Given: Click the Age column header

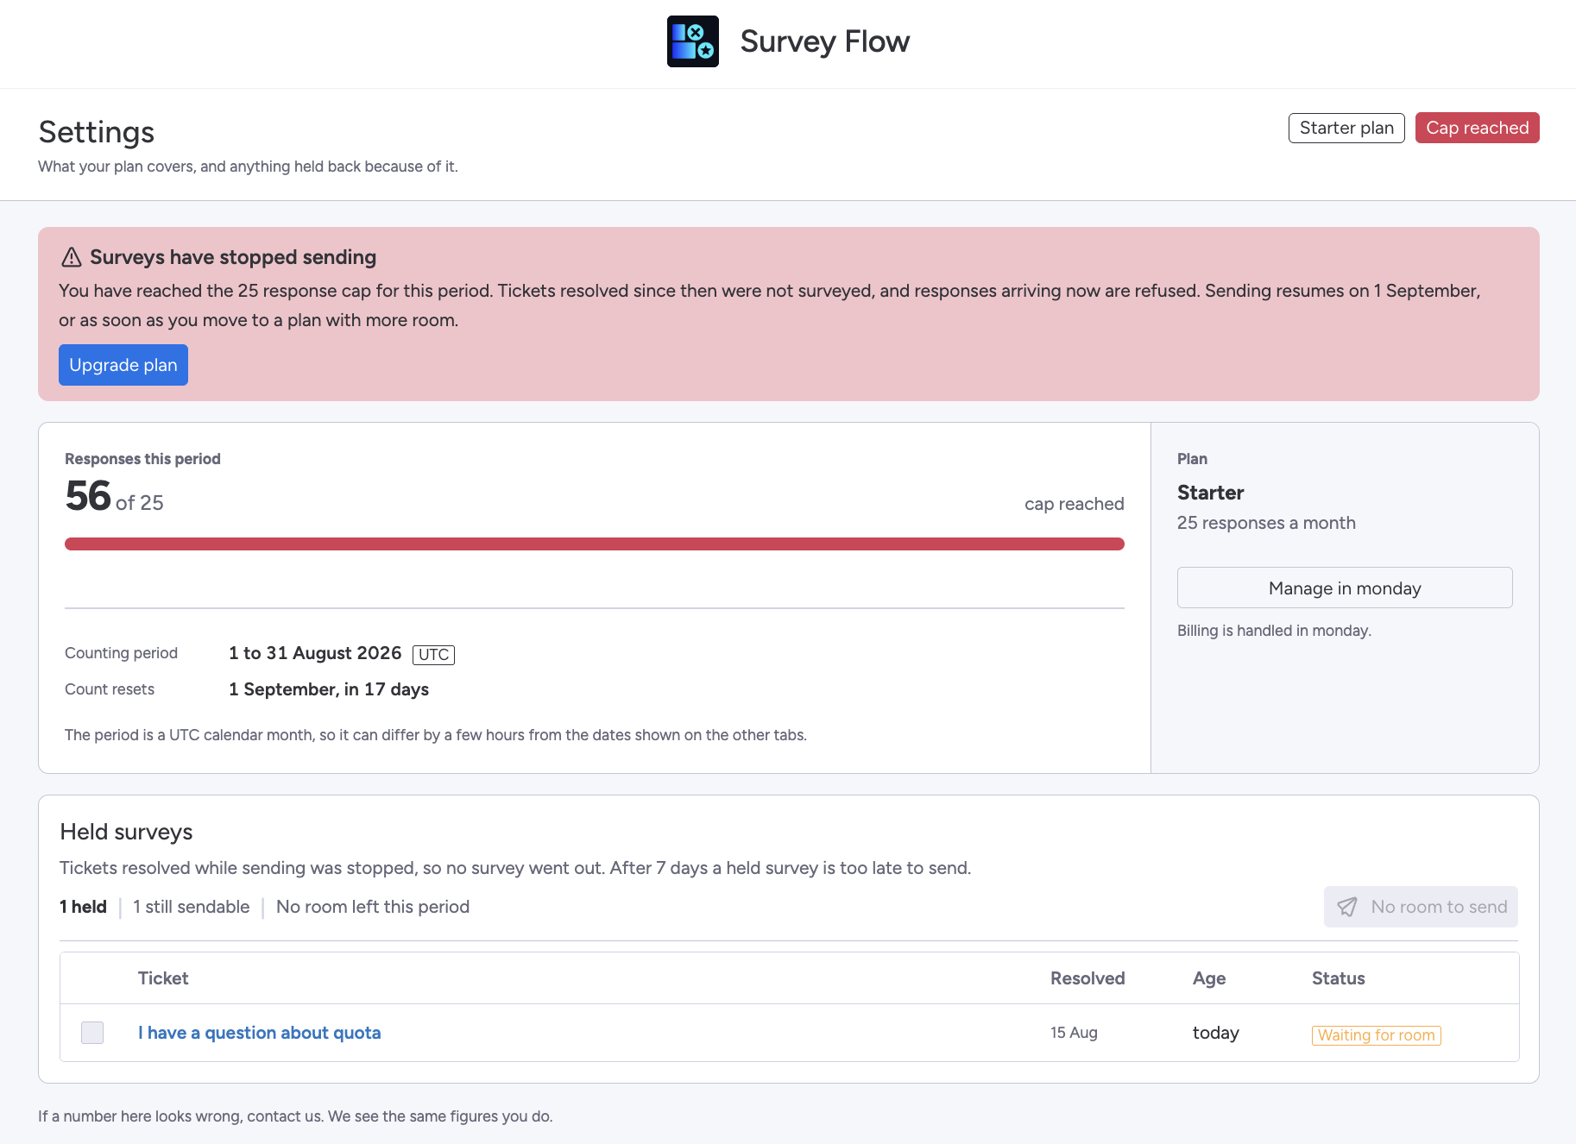Looking at the screenshot, I should (1209, 978).
